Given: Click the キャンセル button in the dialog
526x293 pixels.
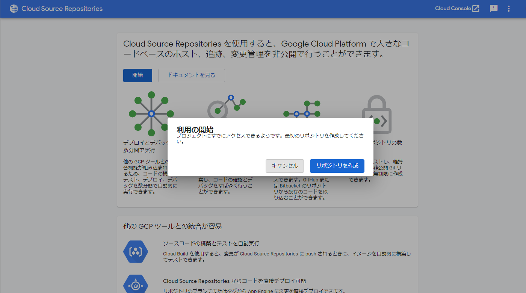Looking at the screenshot, I should 285,166.
